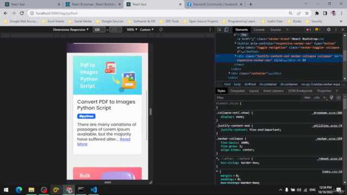
Task: Open the DOM Breakpoints tab
Action: [300, 91]
